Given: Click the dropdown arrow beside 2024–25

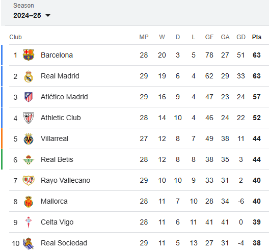Looking at the screenshot, I should (48, 16).
